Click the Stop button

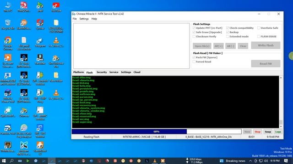(257, 132)
